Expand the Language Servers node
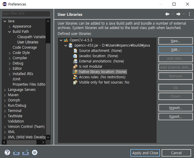This screenshot has height=158, width=194. click(x=5, y=90)
